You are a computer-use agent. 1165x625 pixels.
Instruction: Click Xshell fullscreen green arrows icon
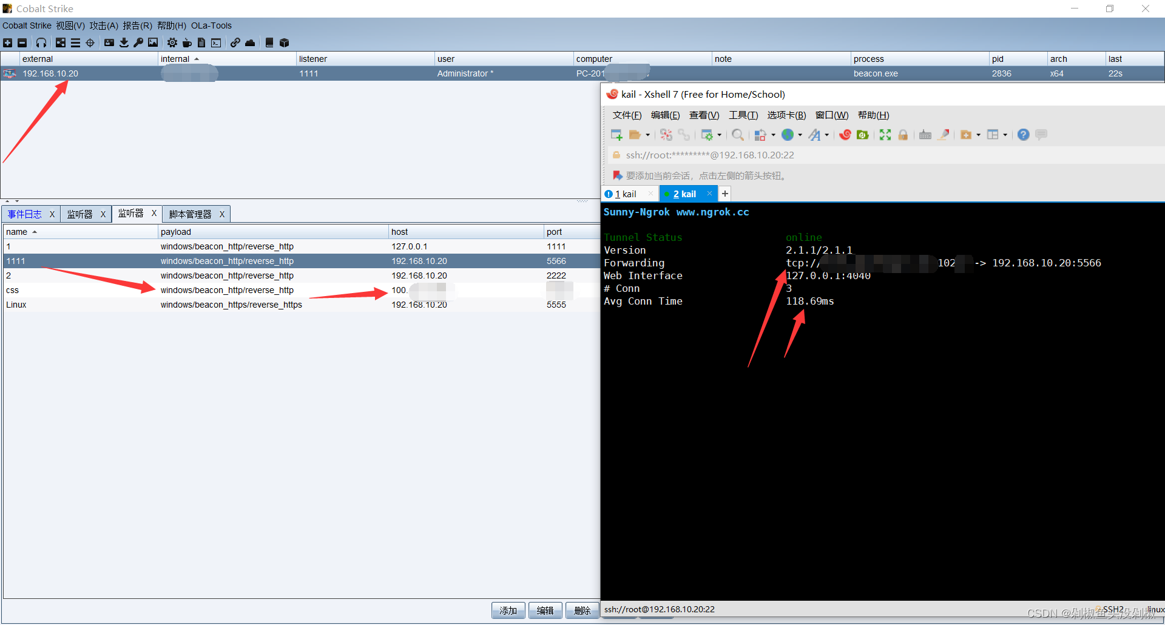885,135
